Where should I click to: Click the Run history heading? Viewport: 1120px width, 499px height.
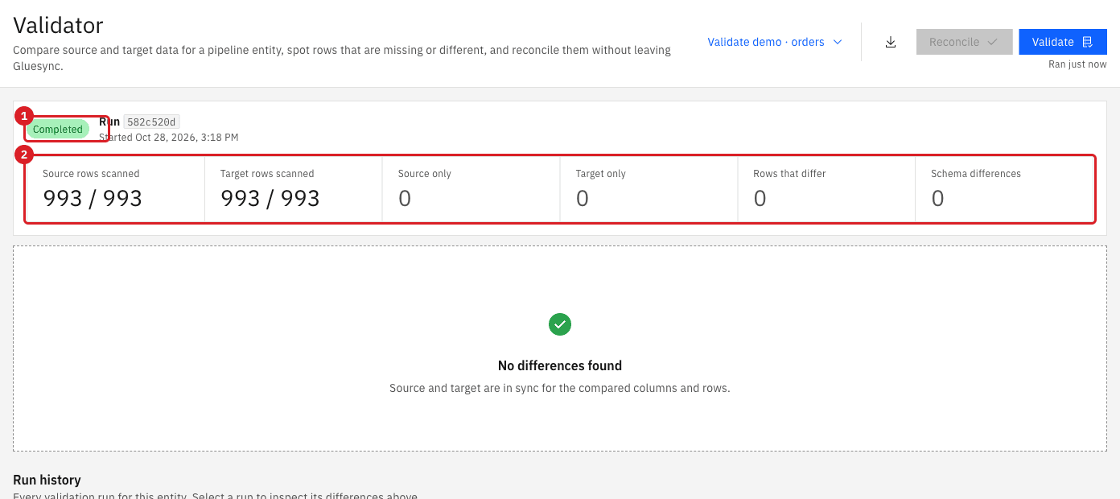[47, 480]
